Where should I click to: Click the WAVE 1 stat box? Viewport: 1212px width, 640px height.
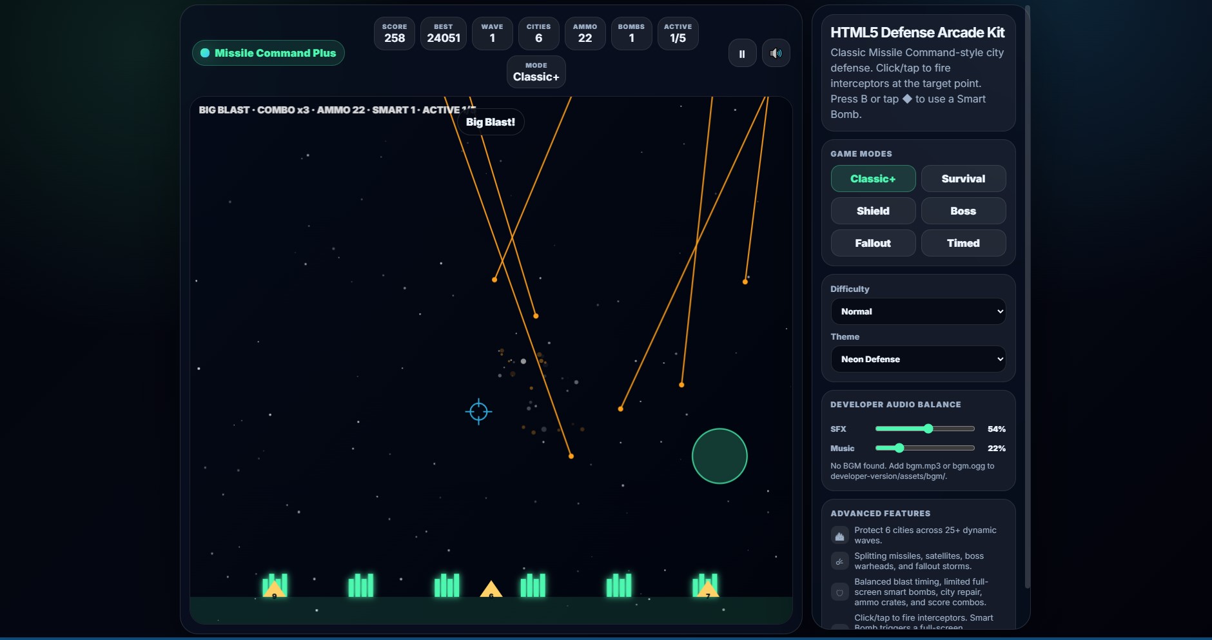pyautogui.click(x=493, y=34)
